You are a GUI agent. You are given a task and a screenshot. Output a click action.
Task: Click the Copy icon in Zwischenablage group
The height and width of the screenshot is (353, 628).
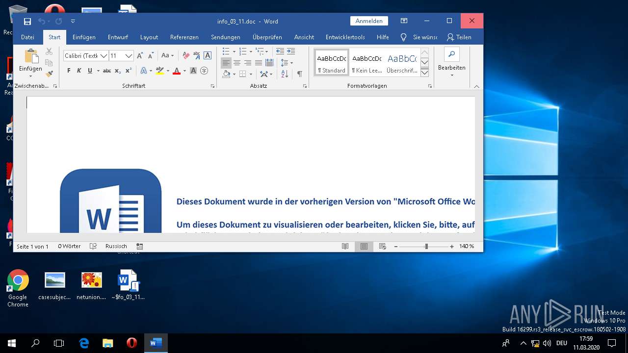coord(49,63)
